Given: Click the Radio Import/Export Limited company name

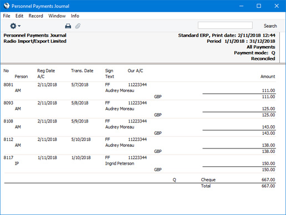Looking at the screenshot, I should click(x=35, y=41).
